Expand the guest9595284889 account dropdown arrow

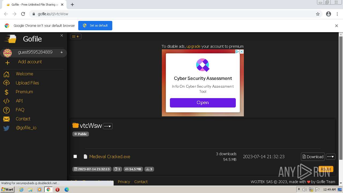62,52
